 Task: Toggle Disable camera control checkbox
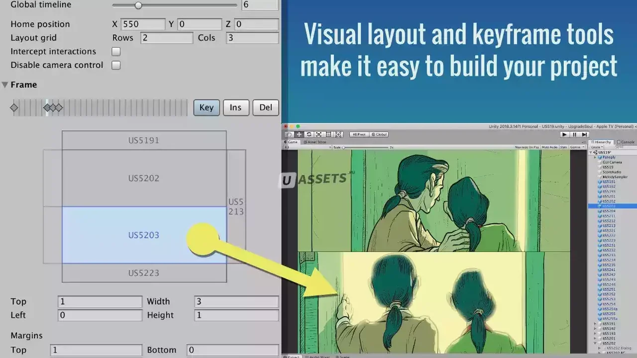pyautogui.click(x=116, y=65)
